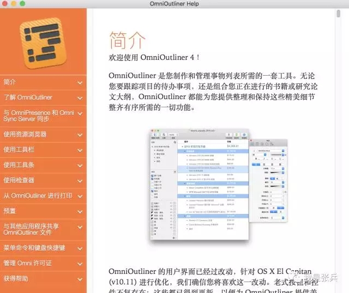
Task: Expand chevron next to 预置
Action: tap(80, 212)
